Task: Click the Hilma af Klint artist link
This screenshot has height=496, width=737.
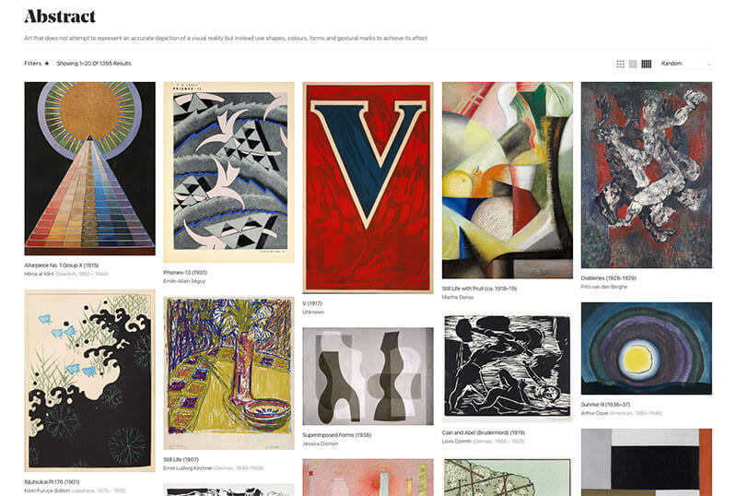Action: pyautogui.click(x=39, y=274)
